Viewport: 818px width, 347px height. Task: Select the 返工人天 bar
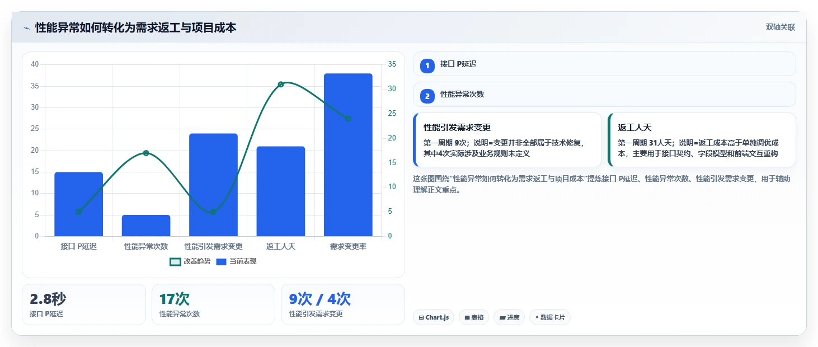coord(281,191)
